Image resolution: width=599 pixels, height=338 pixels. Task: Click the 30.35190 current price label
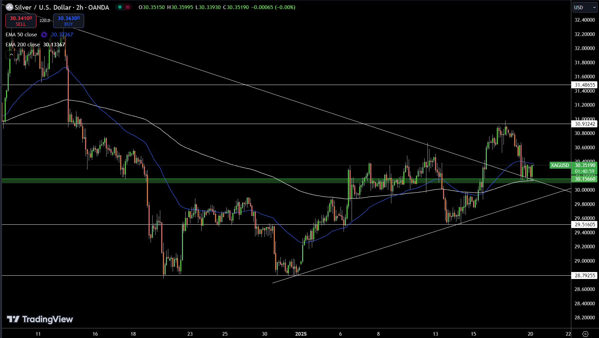coord(585,165)
